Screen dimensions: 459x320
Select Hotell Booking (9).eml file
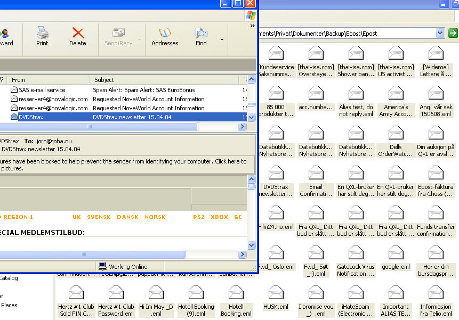196,301
